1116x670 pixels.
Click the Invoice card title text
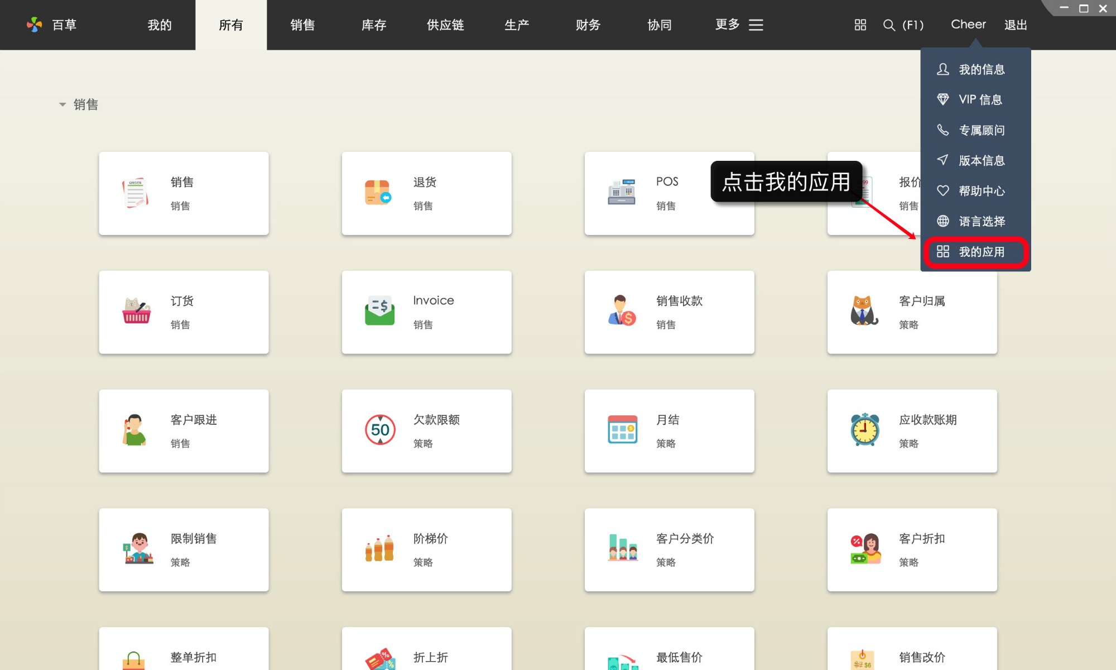click(x=434, y=300)
